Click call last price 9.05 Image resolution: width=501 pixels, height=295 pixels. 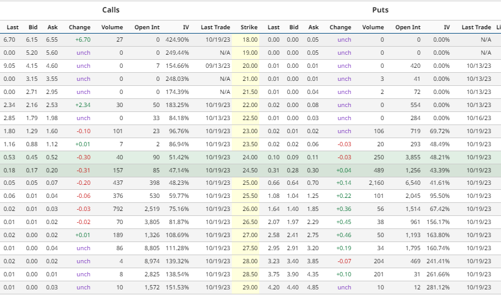[x=9, y=66]
